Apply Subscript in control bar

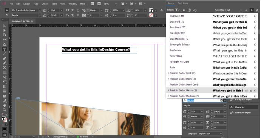pyautogui.click(x=73, y=15)
